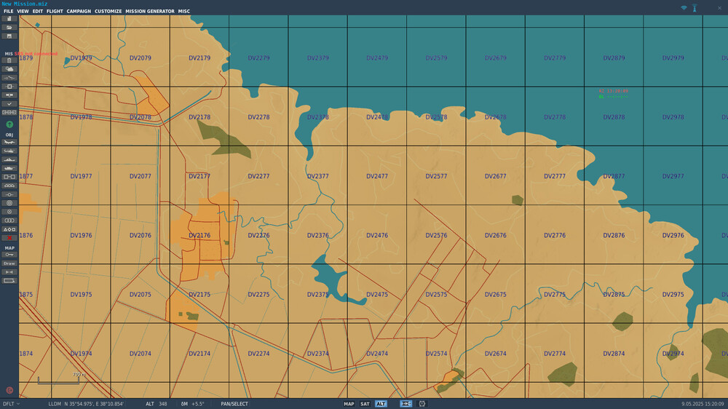Screen dimensions: 728x409
Task: Expand the CUSTOMIZE menu
Action: (x=108, y=11)
